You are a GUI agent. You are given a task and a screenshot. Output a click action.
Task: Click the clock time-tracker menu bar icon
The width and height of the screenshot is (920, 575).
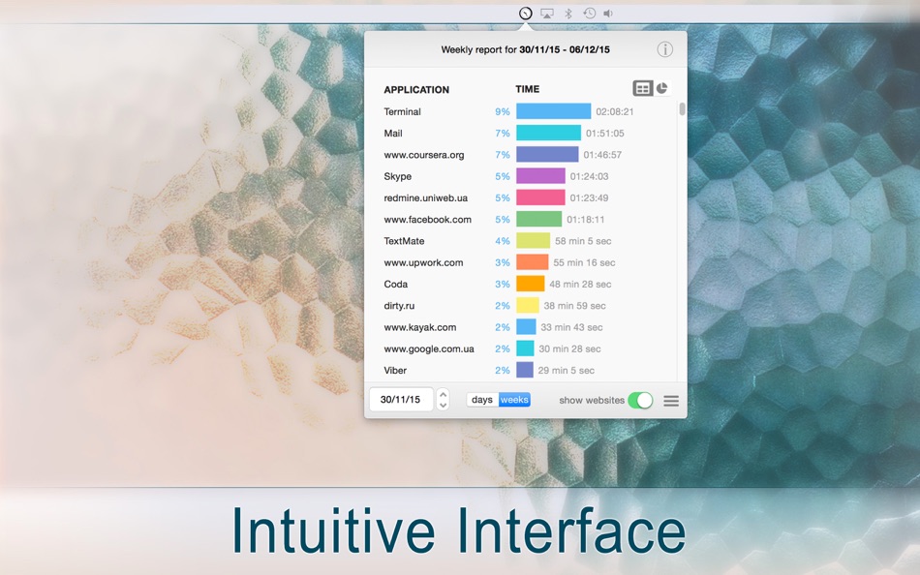(x=525, y=13)
